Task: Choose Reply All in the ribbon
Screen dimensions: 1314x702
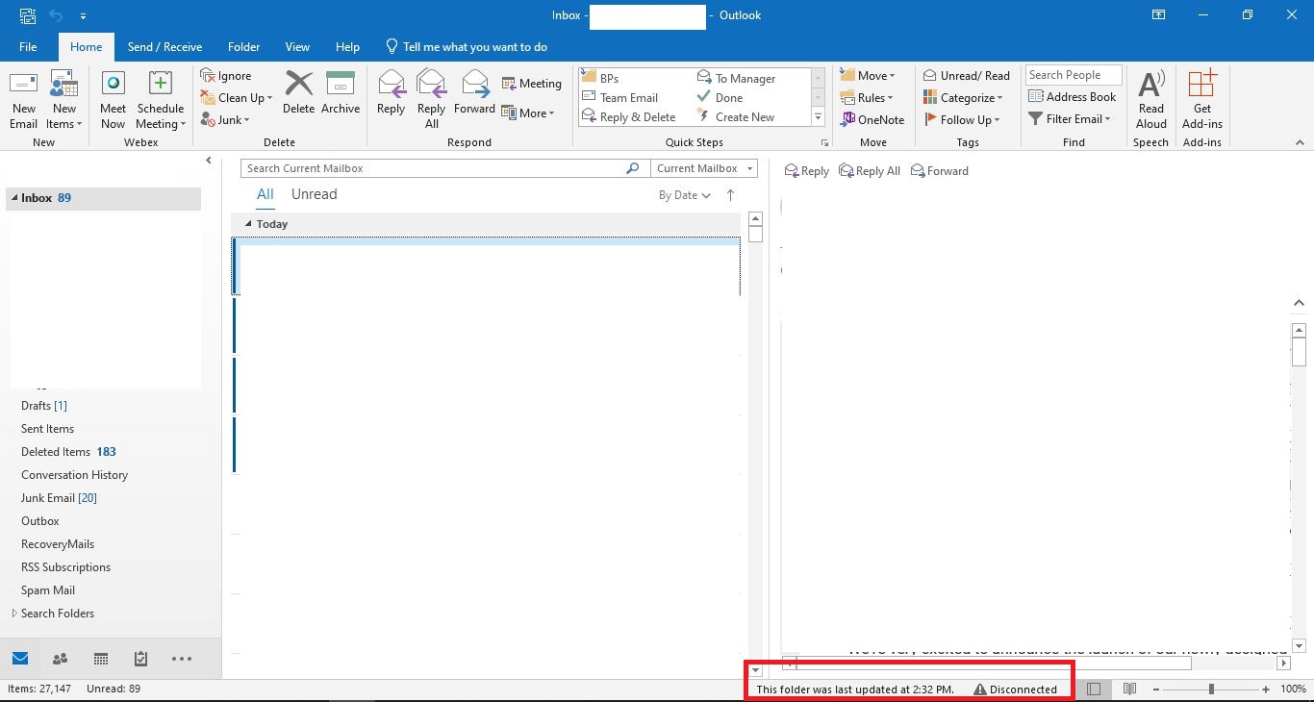Action: pos(432,100)
